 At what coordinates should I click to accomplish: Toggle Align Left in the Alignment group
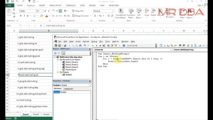tap(53, 16)
